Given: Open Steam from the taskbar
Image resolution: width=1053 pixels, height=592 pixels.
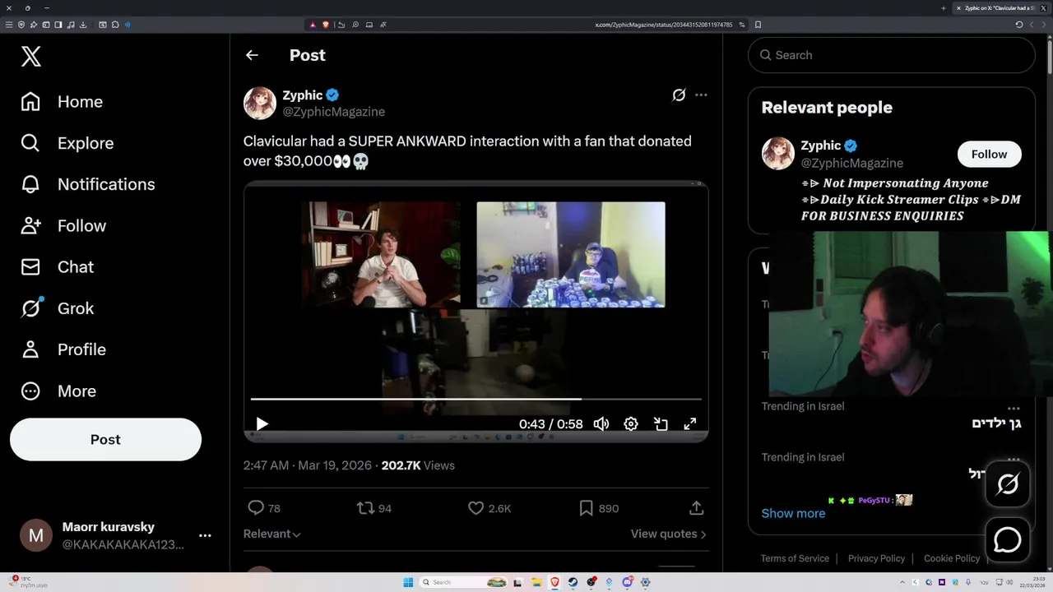Looking at the screenshot, I should click(x=573, y=582).
